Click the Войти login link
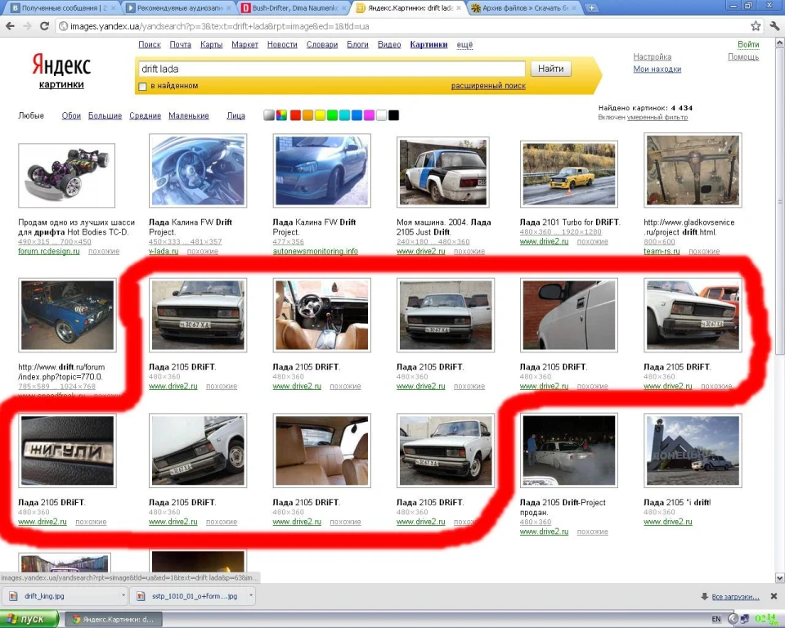This screenshot has width=785, height=628. click(748, 45)
